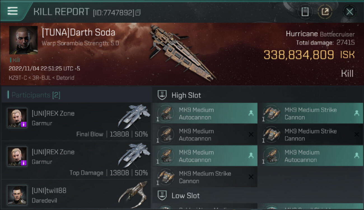View Darth Soda's pilot portrait
The width and height of the screenshot is (364, 210).
pos(23,40)
